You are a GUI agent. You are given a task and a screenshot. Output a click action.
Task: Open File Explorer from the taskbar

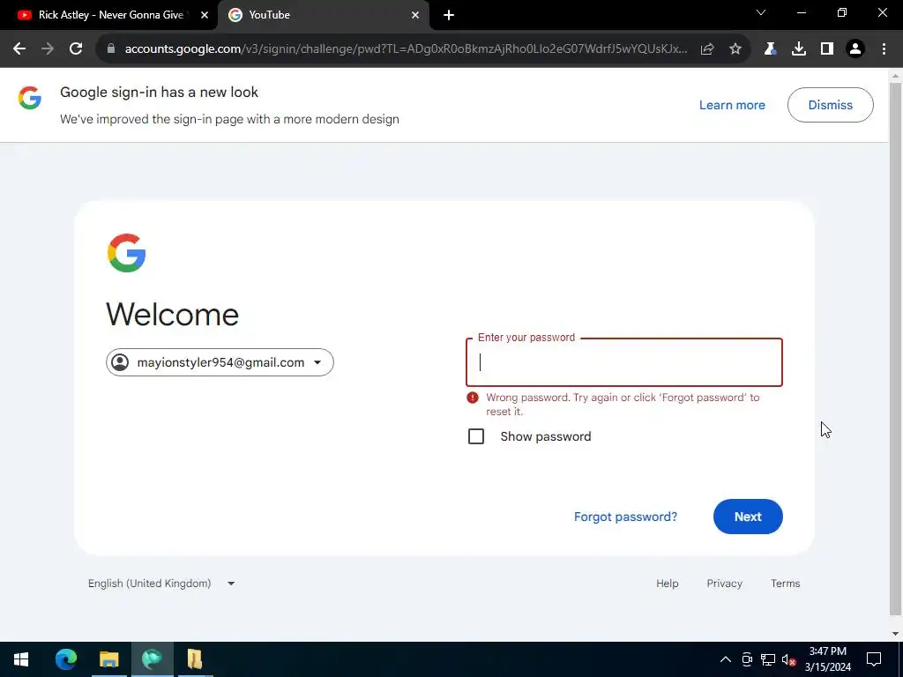point(108,659)
